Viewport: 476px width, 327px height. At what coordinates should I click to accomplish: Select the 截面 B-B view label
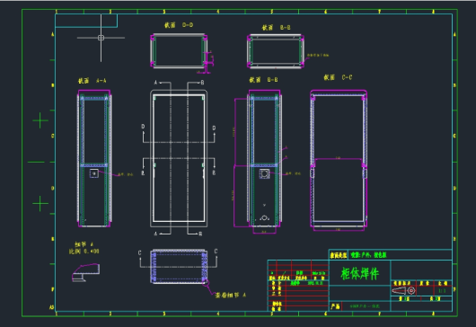point(263,80)
